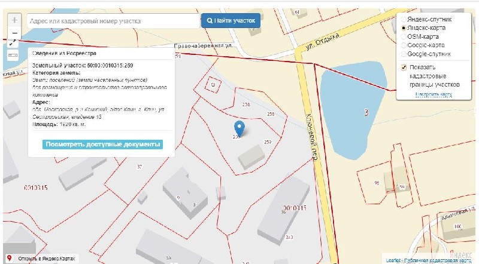Switch to OSM-карта base layer

(404, 36)
